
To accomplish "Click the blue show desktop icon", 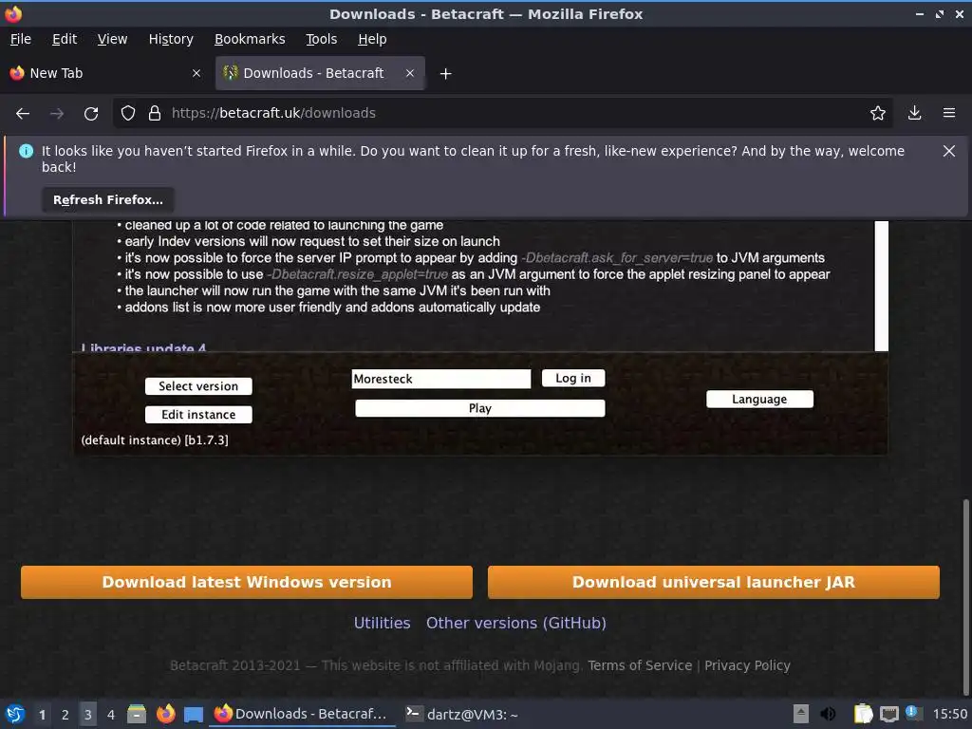I will point(194,714).
